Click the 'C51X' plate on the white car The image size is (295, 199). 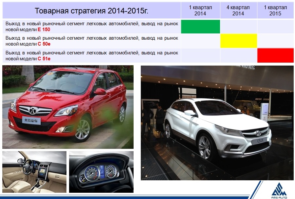[x=261, y=141]
